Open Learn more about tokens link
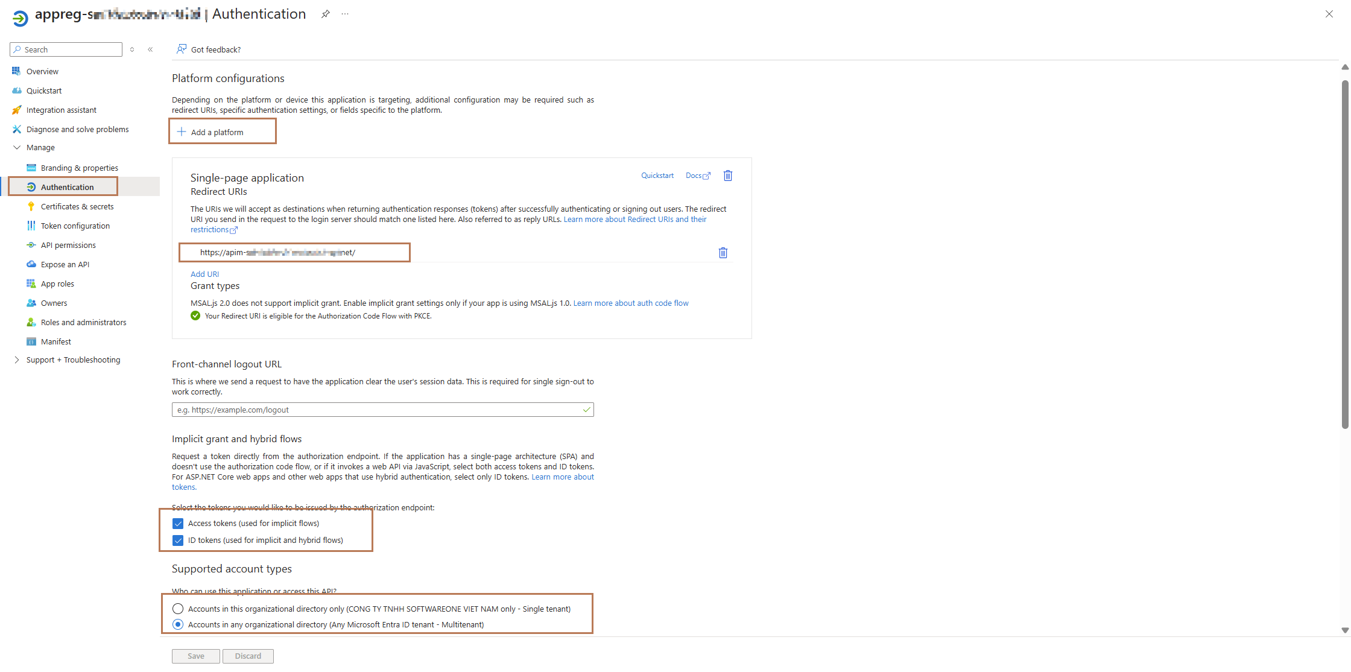Viewport: 1351px width, 672px height. [x=563, y=477]
